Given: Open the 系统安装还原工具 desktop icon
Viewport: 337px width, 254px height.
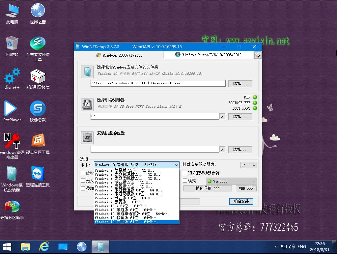Looking at the screenshot, I should 38,48.
